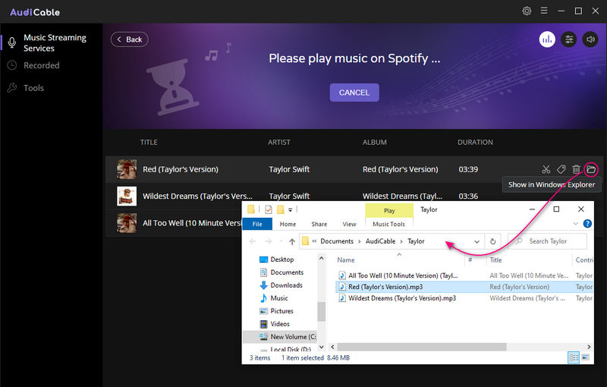Open the audio adjustment sliders icon
This screenshot has width=607, height=387.
click(x=568, y=39)
